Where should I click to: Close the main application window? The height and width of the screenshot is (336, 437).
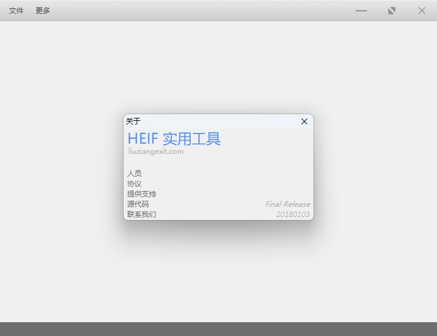point(422,11)
